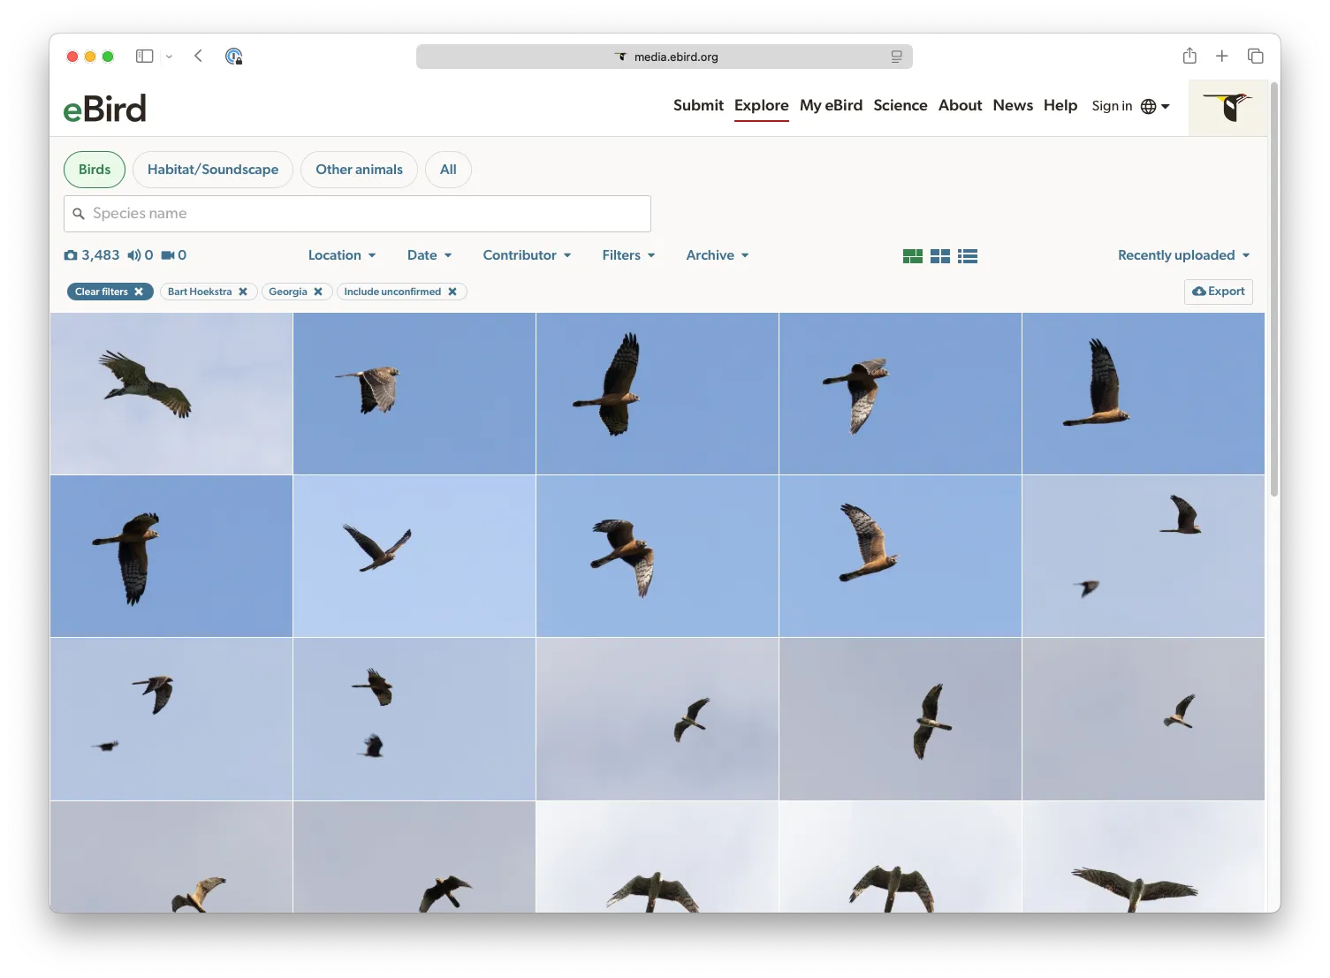Open the harrier photo in the top-left thumbnail
The image size is (1330, 978).
point(171,392)
